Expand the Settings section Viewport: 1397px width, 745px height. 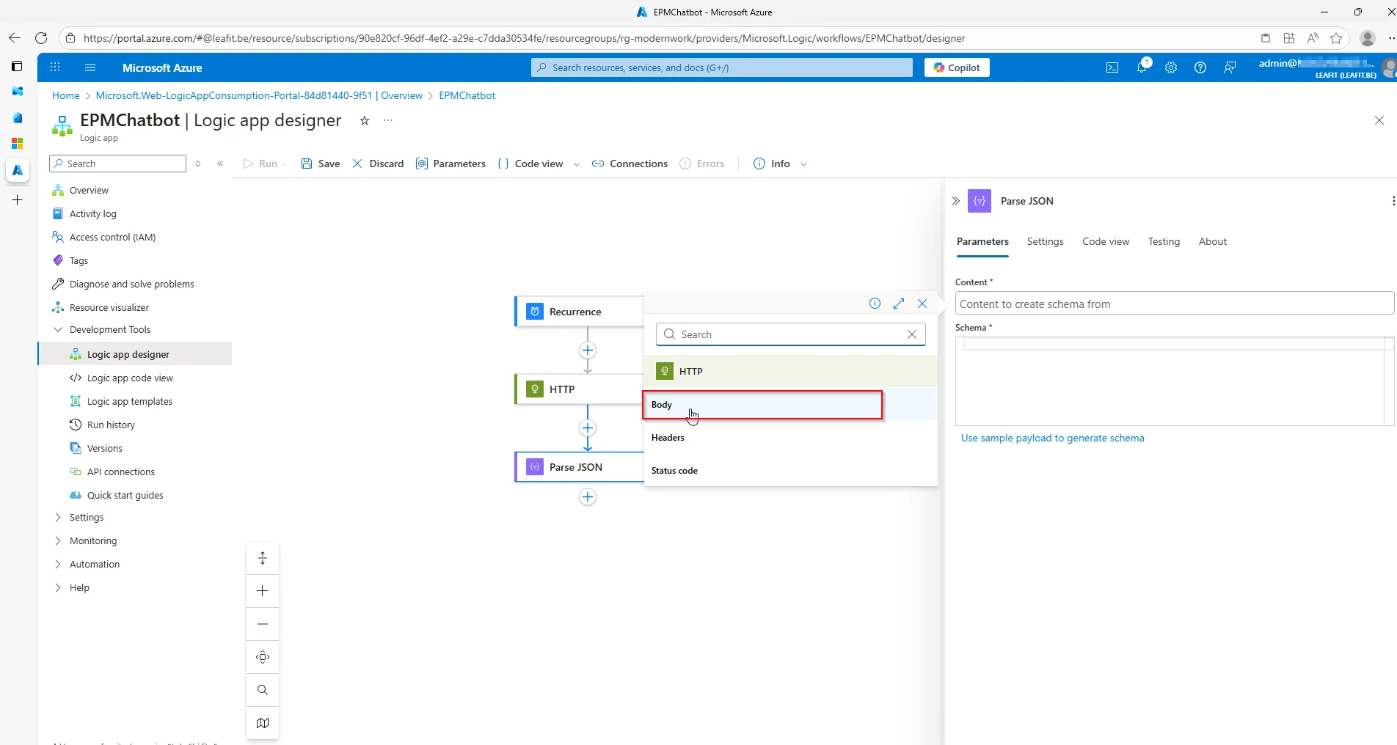pos(58,517)
